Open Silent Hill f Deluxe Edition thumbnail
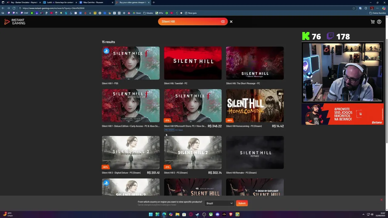Screen dimensions: 388x218 [x=131, y=106]
